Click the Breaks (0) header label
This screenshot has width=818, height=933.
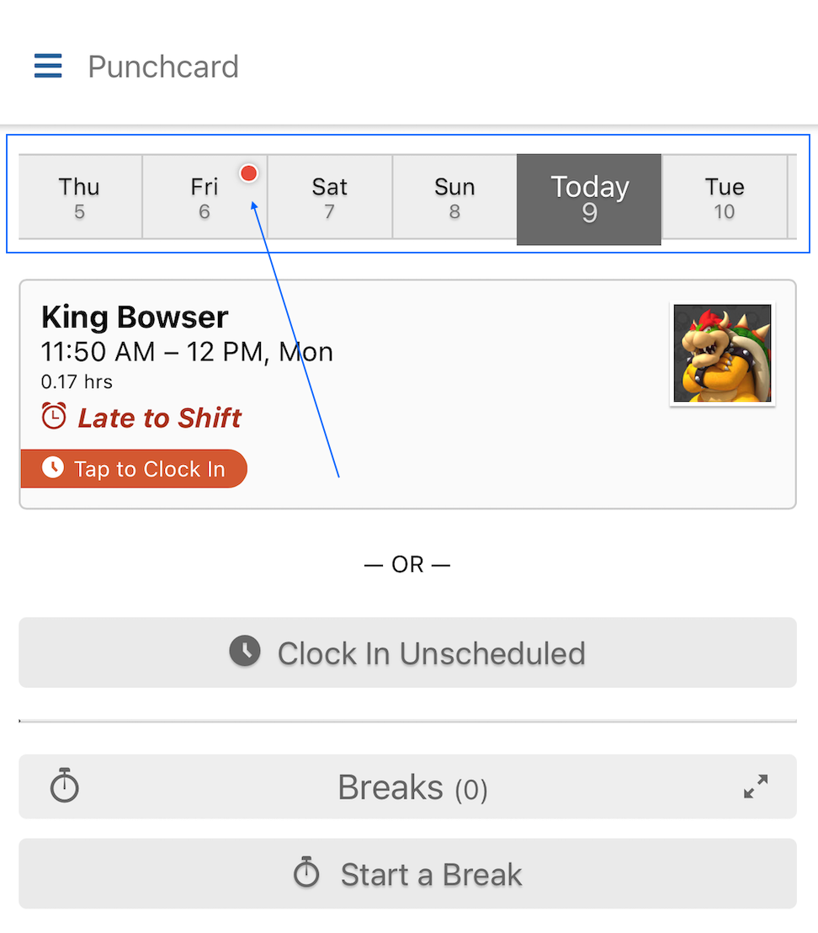412,788
